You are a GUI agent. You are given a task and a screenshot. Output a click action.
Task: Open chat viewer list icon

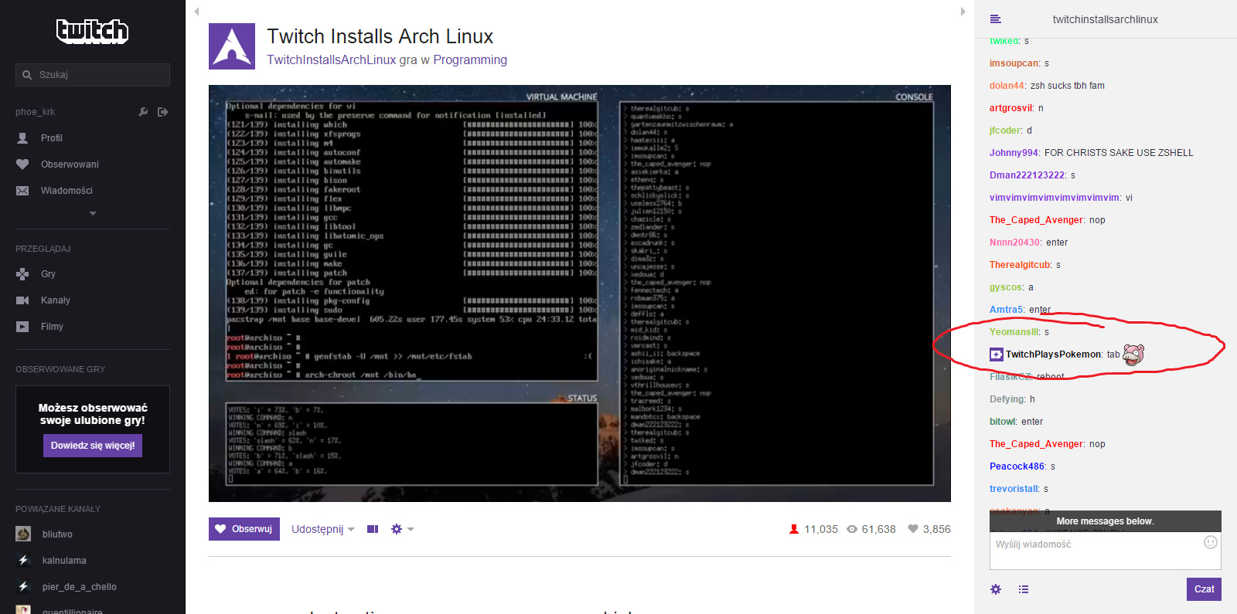click(1024, 589)
